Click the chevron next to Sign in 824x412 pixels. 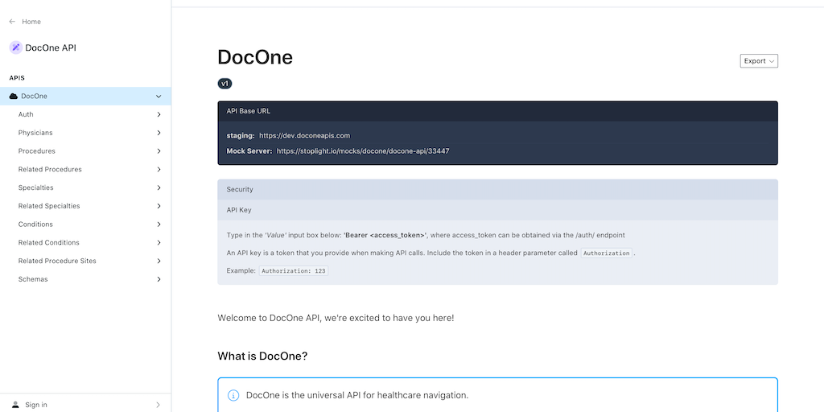point(159,405)
